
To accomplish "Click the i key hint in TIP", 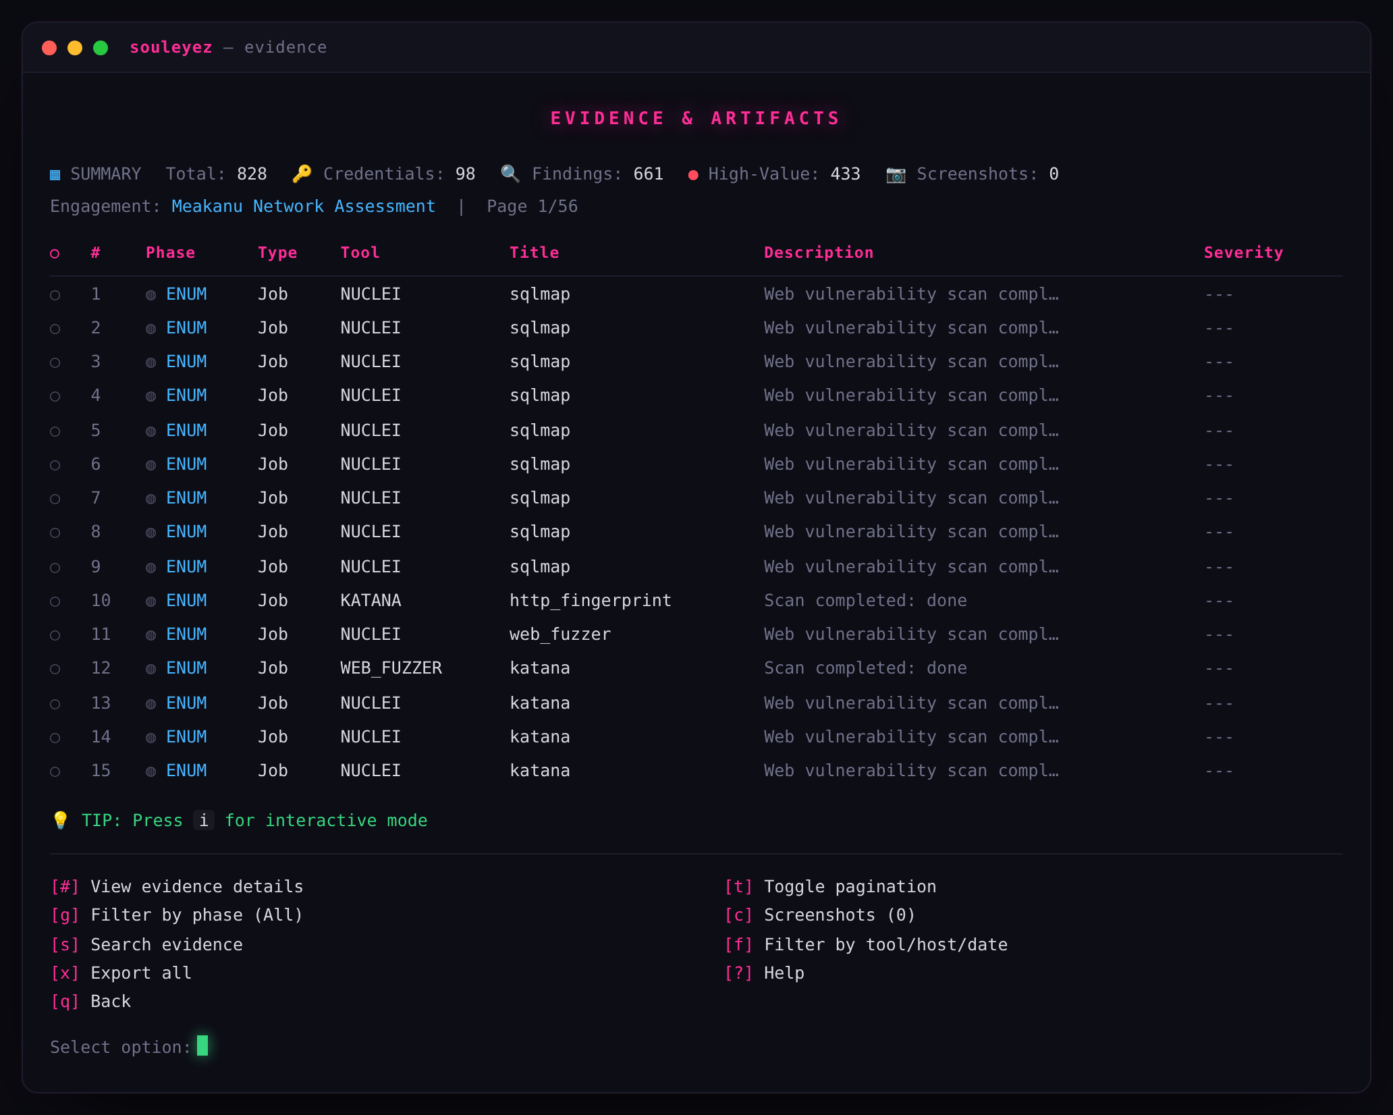I will [x=204, y=820].
